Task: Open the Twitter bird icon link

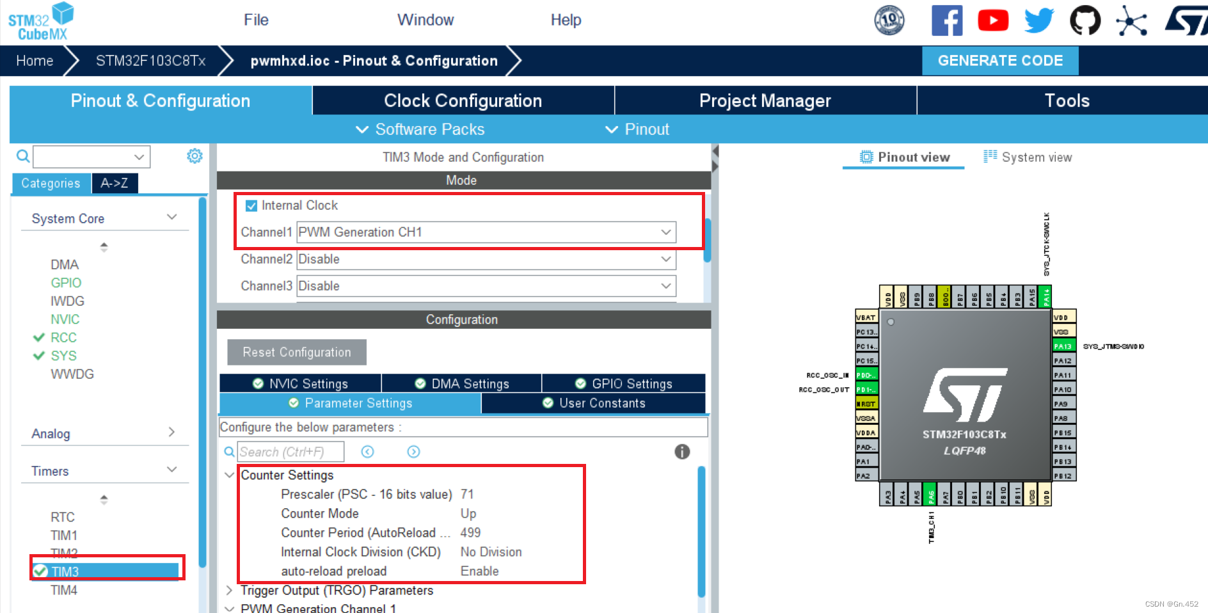Action: [1039, 20]
